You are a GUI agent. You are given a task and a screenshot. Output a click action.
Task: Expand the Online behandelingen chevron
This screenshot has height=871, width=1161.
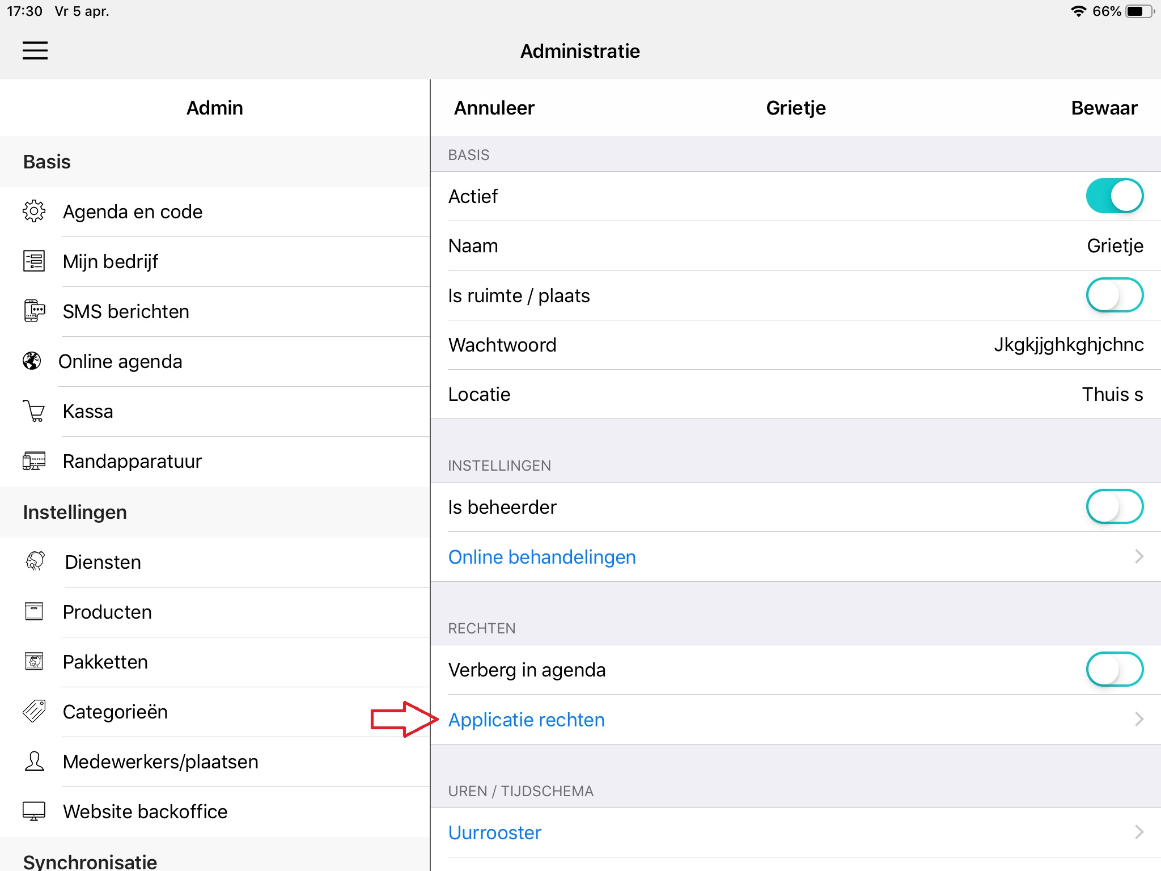pyautogui.click(x=1139, y=557)
